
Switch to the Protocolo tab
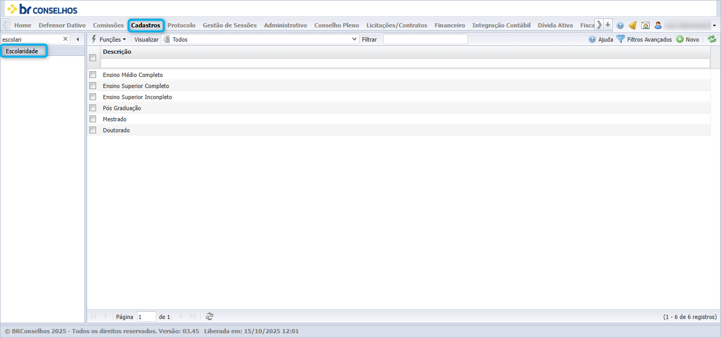point(182,25)
